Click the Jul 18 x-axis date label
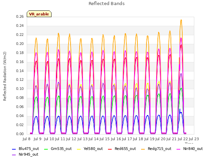The image size is (214, 161). [138, 139]
